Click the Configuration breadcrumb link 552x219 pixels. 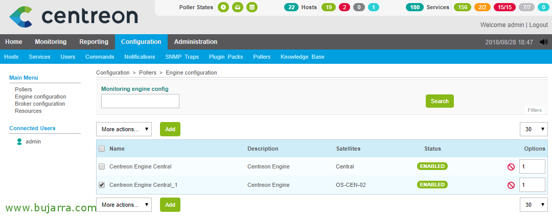coord(112,73)
